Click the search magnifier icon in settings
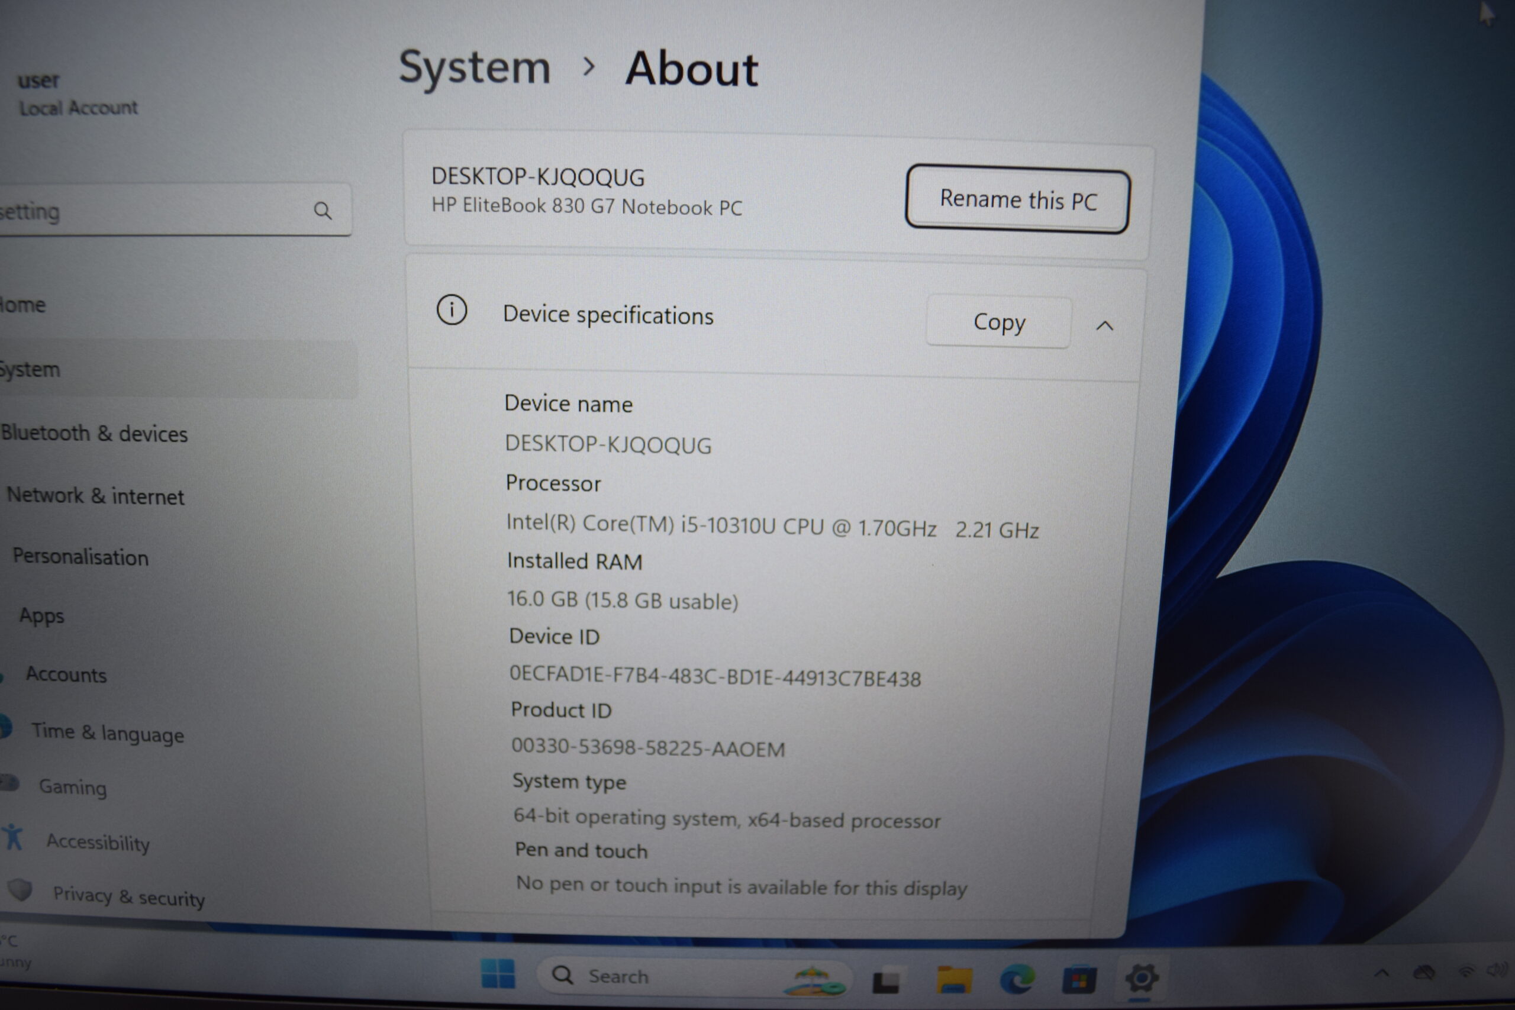The image size is (1515, 1010). (323, 211)
